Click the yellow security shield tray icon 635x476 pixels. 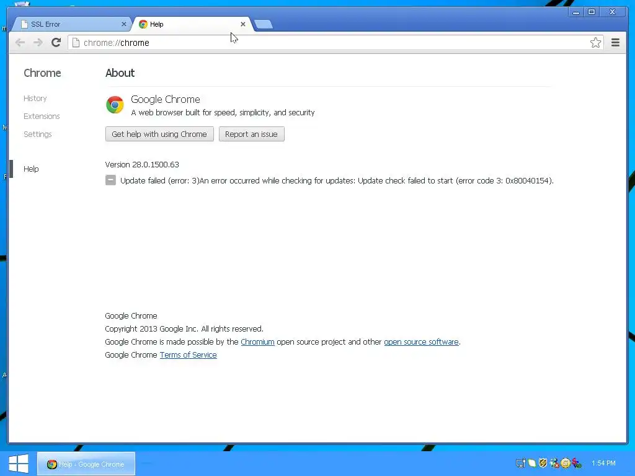click(543, 463)
